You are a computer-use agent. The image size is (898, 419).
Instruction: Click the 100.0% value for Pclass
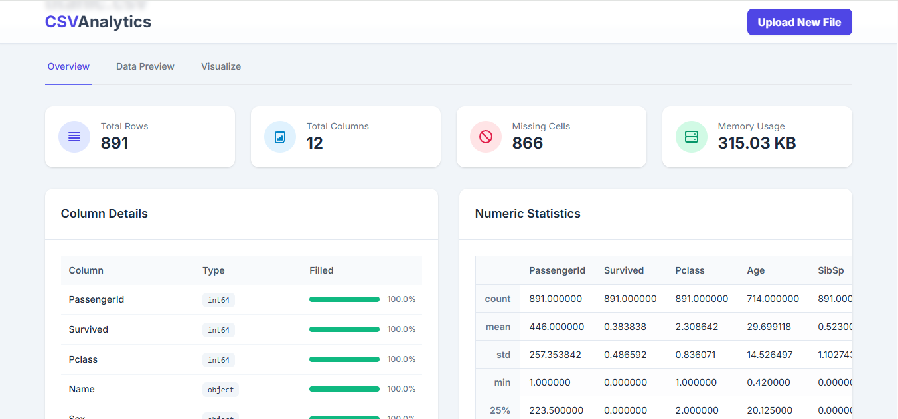pyautogui.click(x=402, y=359)
